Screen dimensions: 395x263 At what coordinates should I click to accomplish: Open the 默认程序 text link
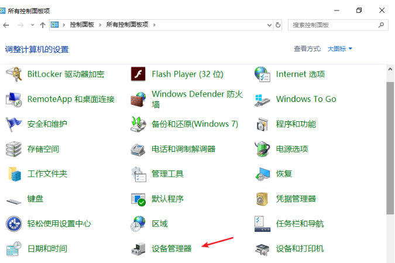pyautogui.click(x=167, y=199)
